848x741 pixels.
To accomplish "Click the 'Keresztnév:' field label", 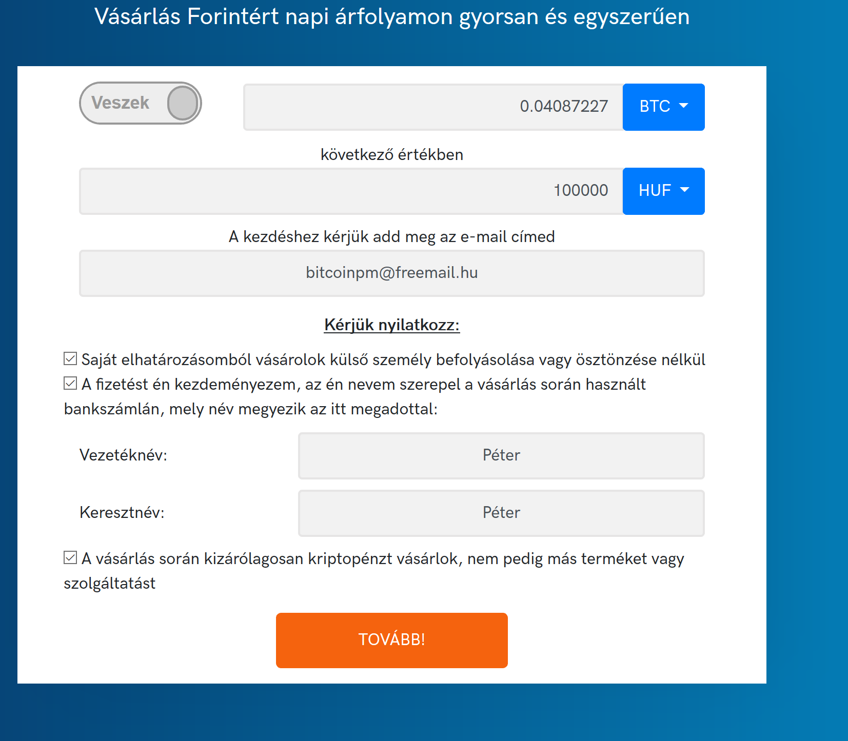I will click(x=122, y=513).
